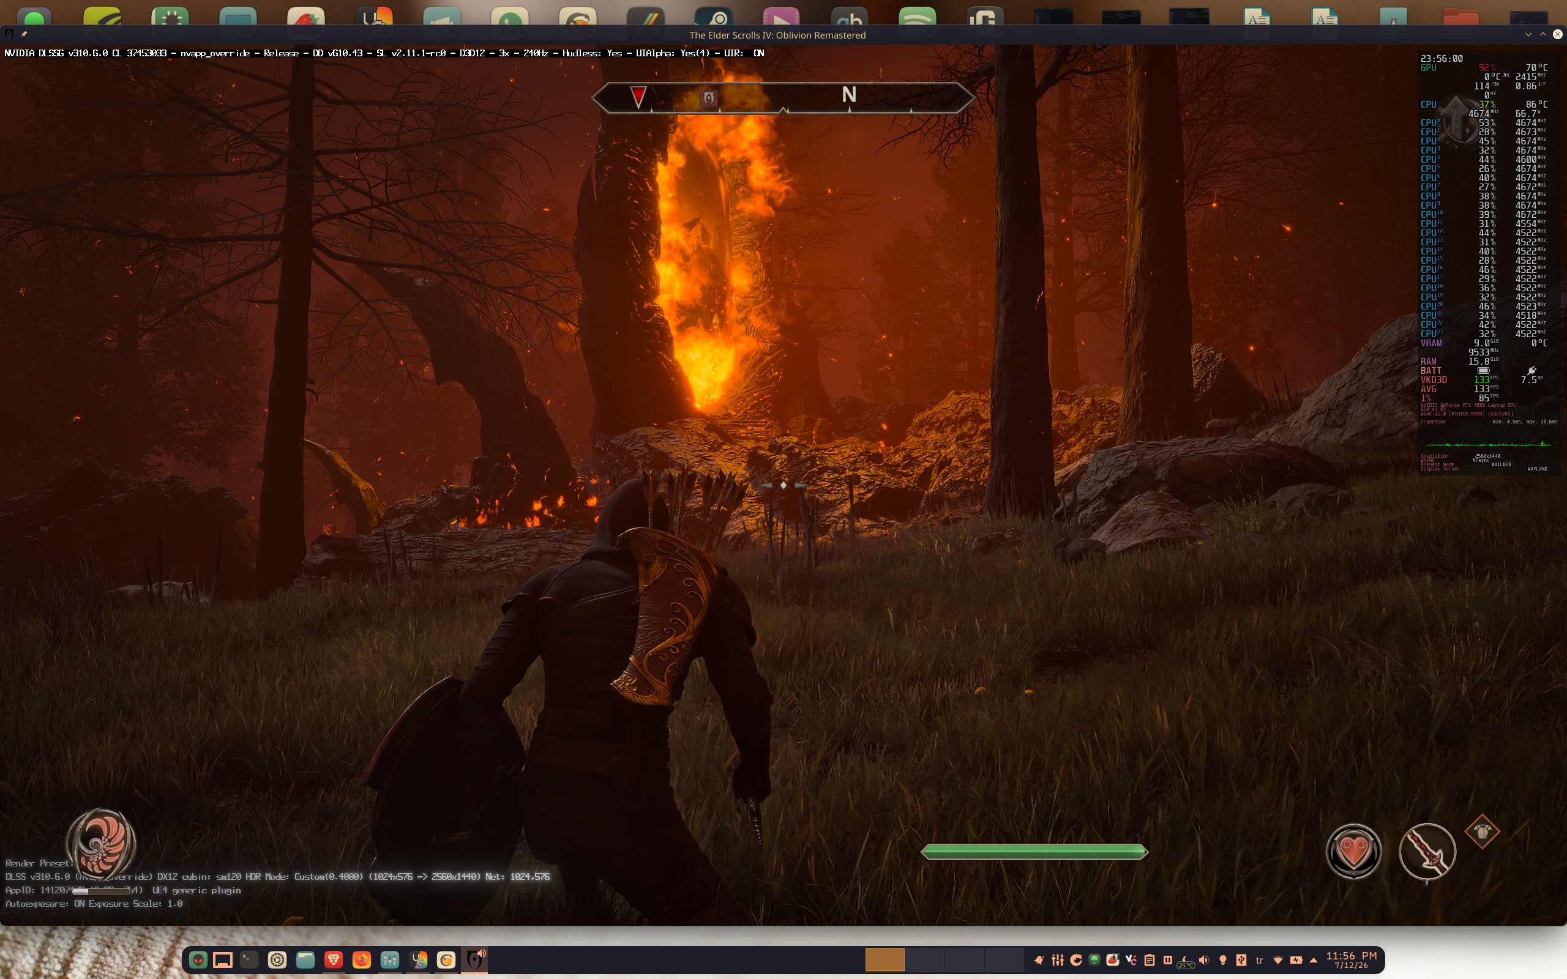Click the GPU 92% usage readout
Image resolution: width=1567 pixels, height=979 pixels.
(x=1457, y=67)
